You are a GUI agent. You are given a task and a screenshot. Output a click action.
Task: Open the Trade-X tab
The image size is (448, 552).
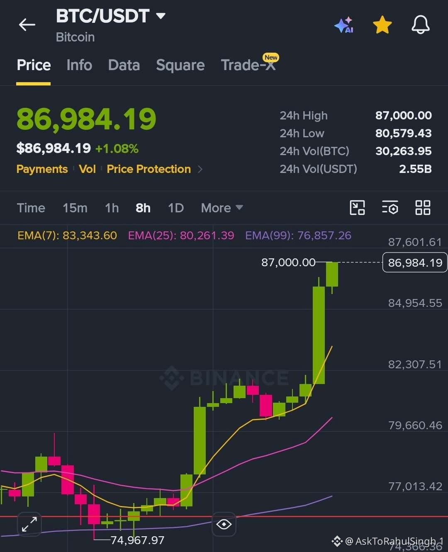pos(249,64)
